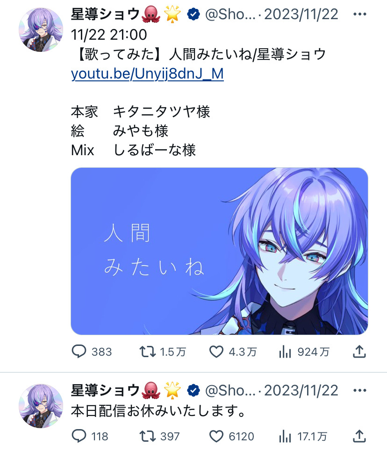This screenshot has height=452, width=387.
Task: Retweet the post with 1.5万 reposts
Action: coord(148,352)
